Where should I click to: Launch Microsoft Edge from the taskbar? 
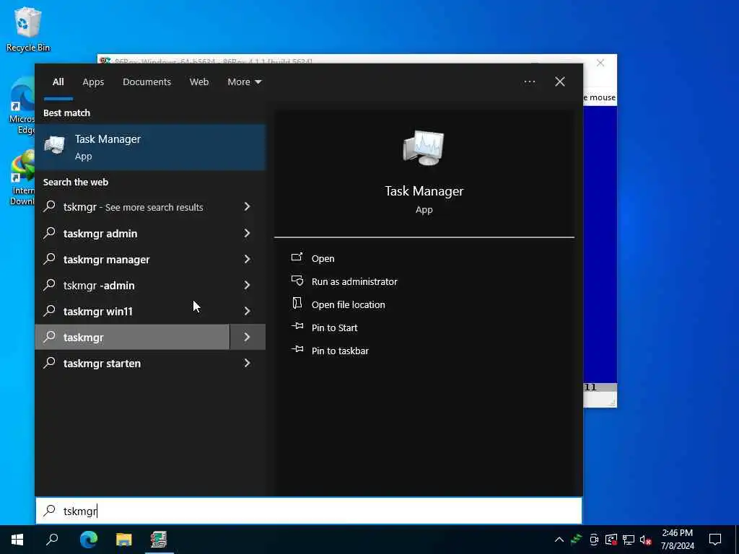pyautogui.click(x=88, y=540)
